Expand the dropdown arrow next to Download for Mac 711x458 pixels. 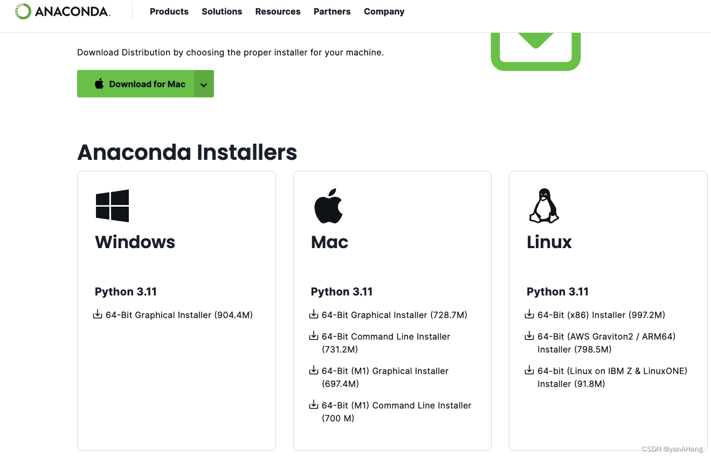point(204,84)
